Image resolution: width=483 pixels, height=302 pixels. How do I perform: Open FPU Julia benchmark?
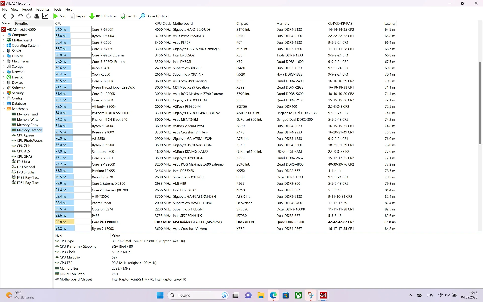pyautogui.click(x=23, y=162)
